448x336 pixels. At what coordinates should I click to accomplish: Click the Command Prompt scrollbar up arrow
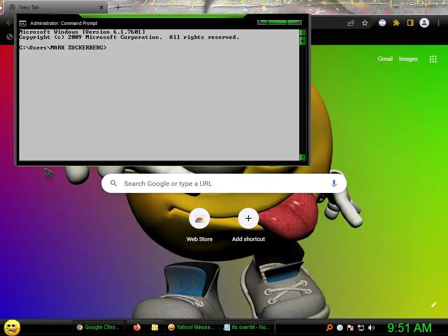point(302,32)
